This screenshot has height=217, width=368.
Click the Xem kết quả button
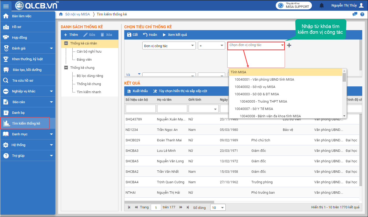pos(175,35)
